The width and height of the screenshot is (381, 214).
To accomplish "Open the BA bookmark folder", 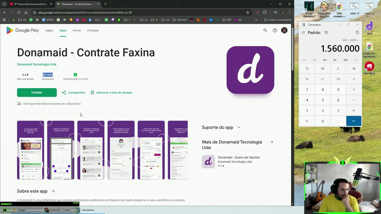I will click(22, 20).
